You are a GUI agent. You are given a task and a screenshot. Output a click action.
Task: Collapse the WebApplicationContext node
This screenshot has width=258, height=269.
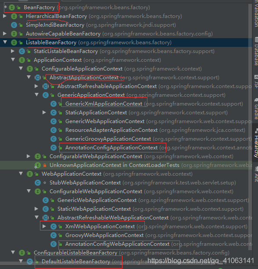point(21,173)
